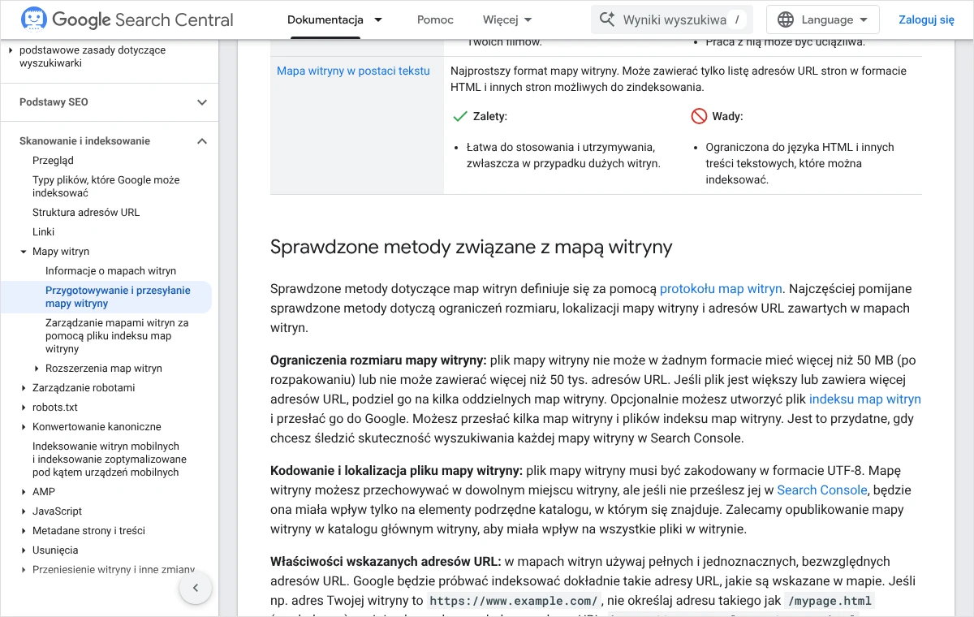
Task: Open Typy plików, które Google może indeksować
Action: point(106,187)
